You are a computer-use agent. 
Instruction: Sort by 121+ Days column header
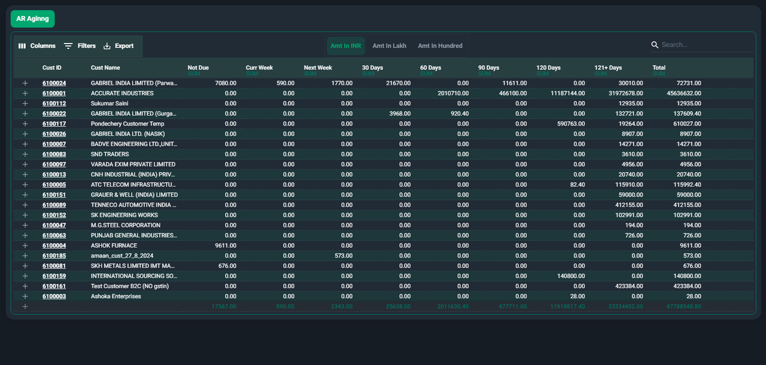608,68
